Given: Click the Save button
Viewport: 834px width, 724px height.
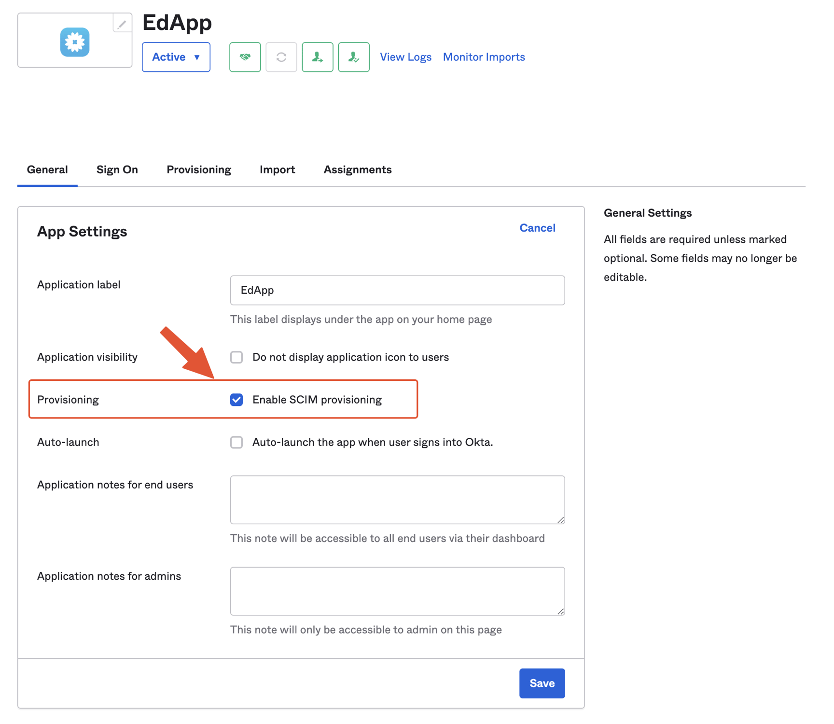Looking at the screenshot, I should pyautogui.click(x=542, y=683).
